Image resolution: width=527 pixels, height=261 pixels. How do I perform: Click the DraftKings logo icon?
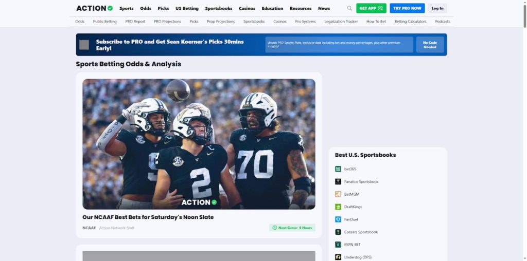(x=338, y=207)
